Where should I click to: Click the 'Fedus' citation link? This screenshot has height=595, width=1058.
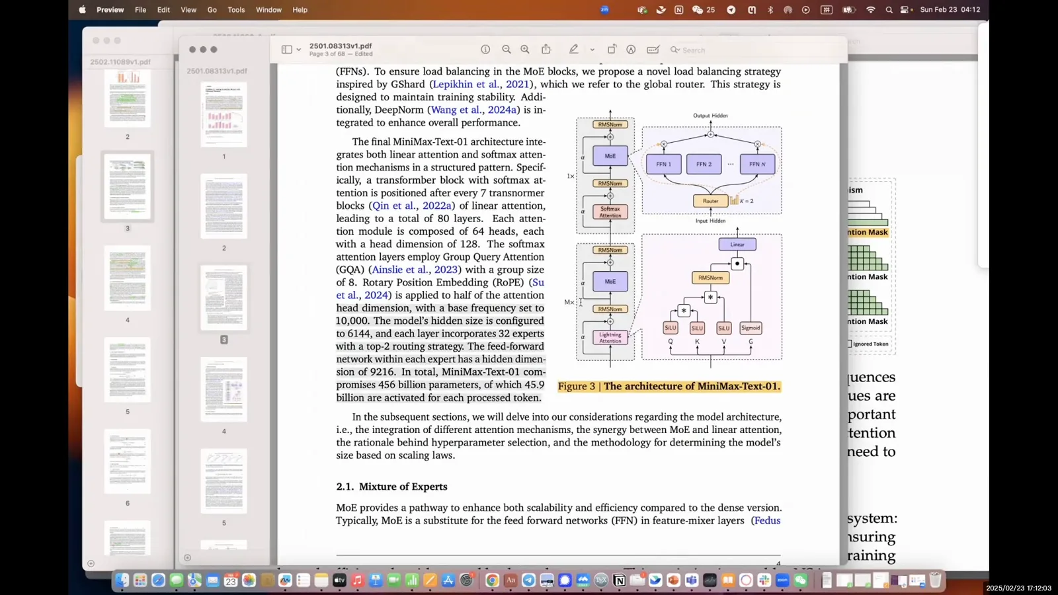point(767,521)
